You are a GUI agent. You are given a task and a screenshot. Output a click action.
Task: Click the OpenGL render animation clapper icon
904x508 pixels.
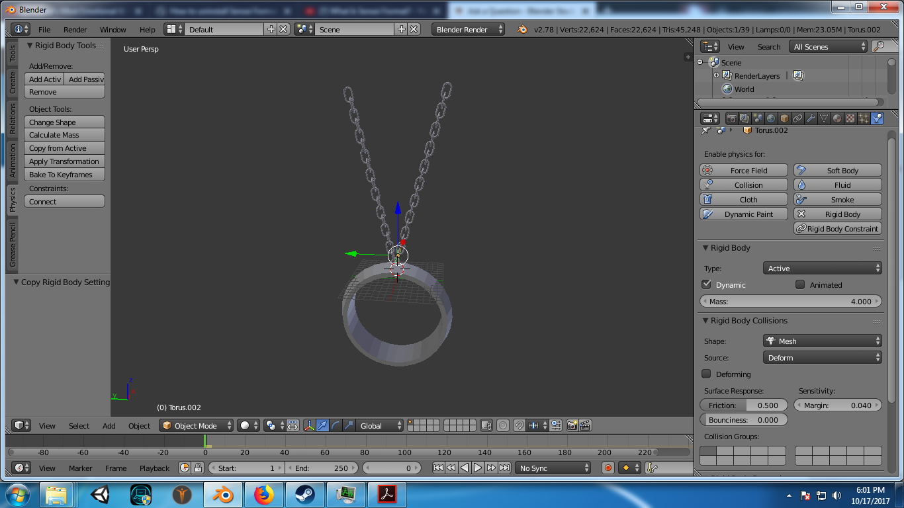585,425
